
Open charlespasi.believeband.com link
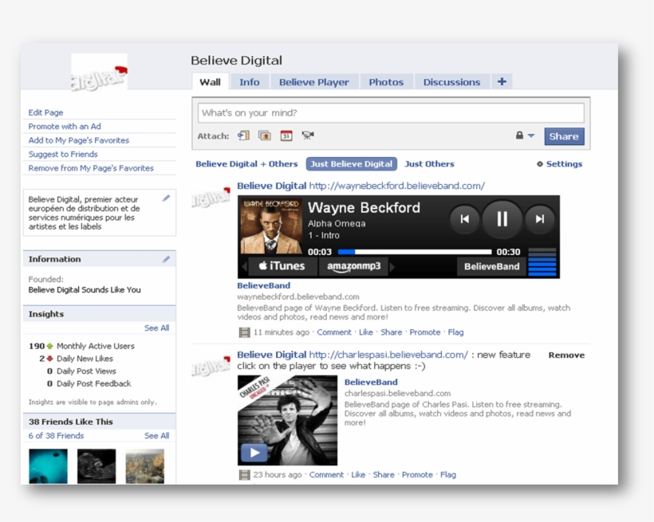(x=388, y=355)
